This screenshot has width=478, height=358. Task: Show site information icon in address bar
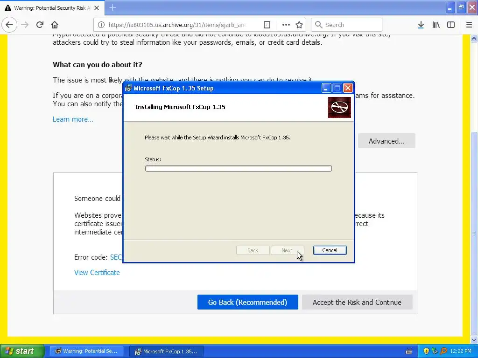pos(101,25)
